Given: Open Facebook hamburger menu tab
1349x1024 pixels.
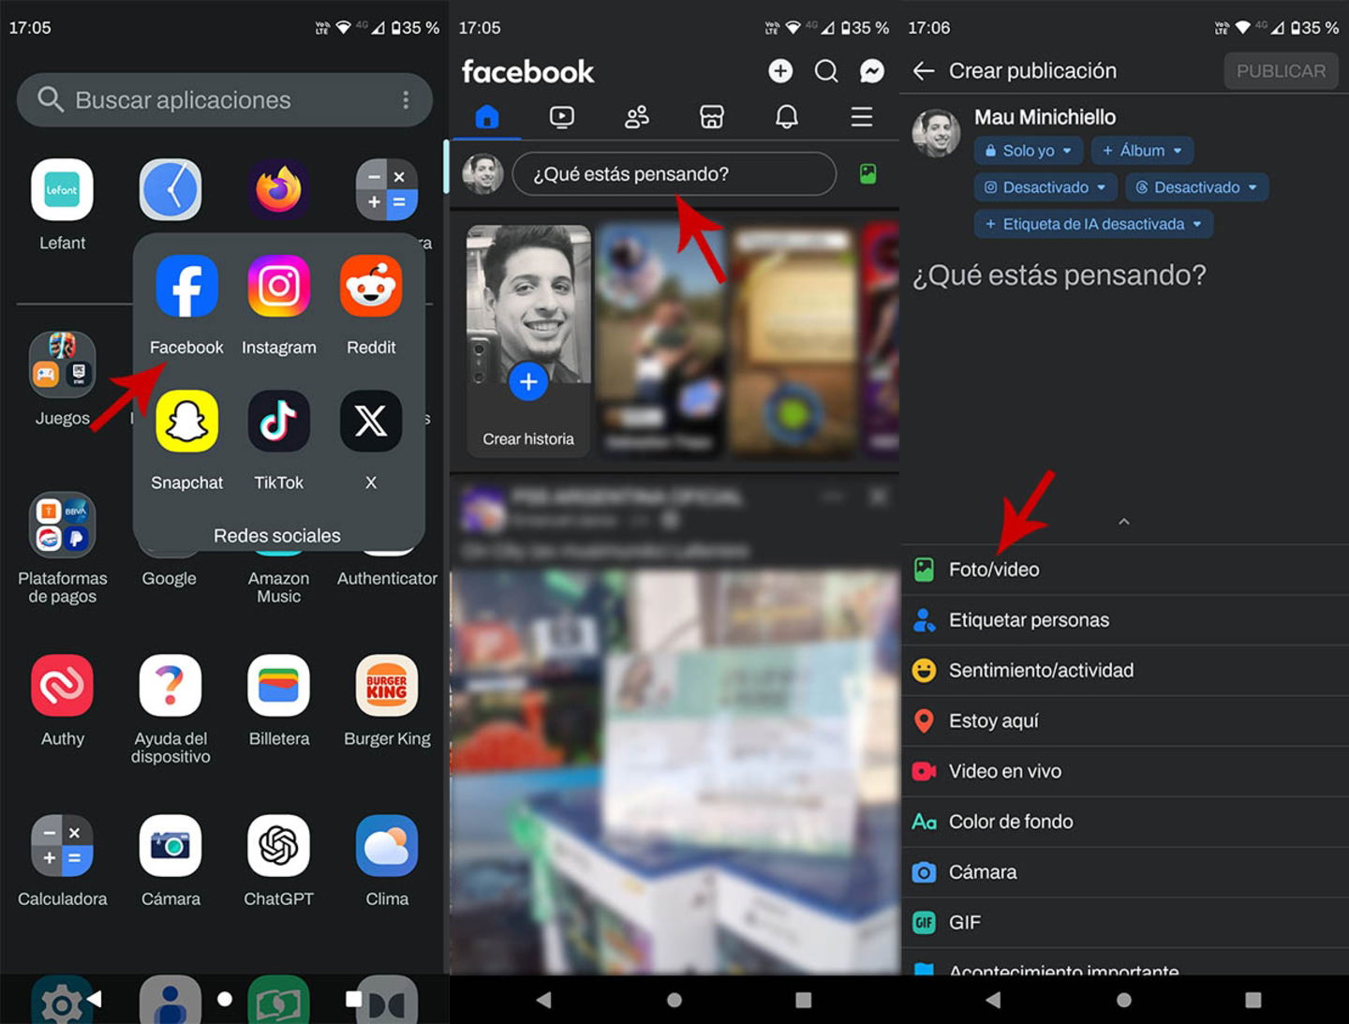Looking at the screenshot, I should coord(862,116).
